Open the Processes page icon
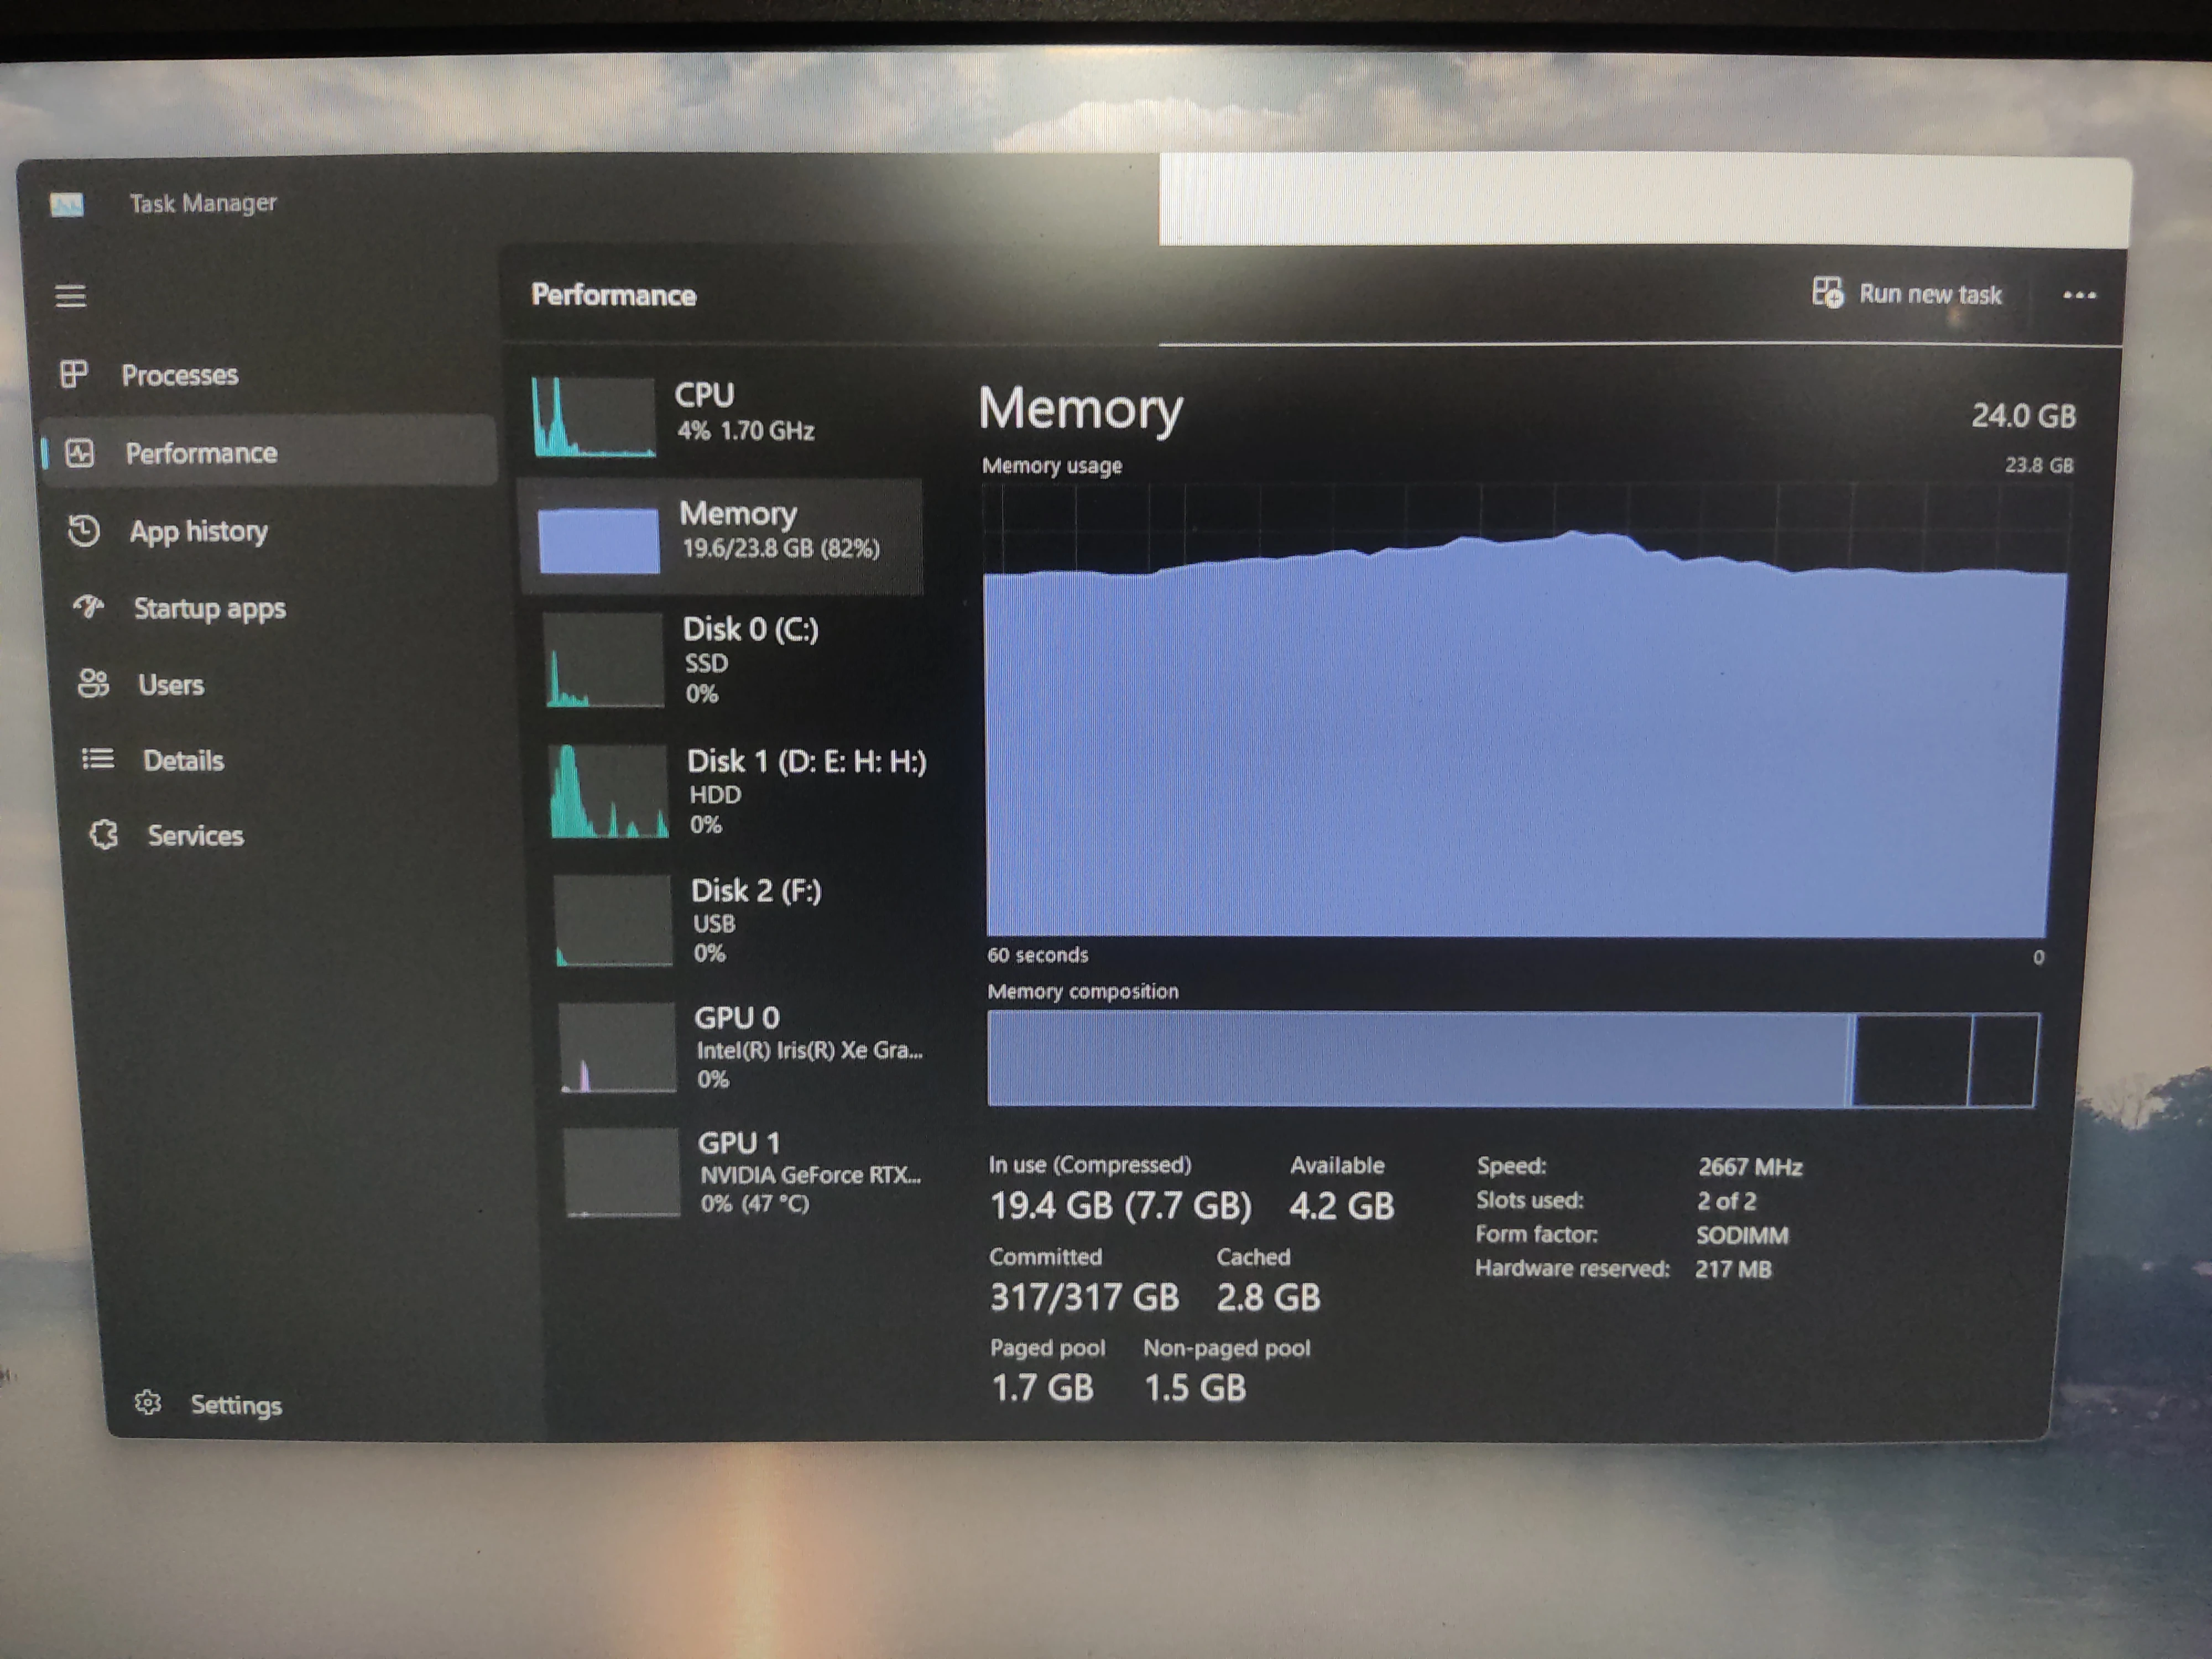This screenshot has width=2212, height=1659. point(74,375)
